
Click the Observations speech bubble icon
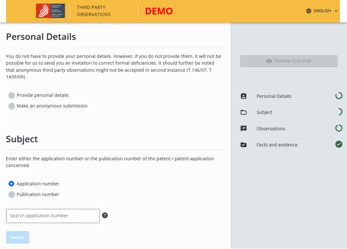pyautogui.click(x=244, y=129)
